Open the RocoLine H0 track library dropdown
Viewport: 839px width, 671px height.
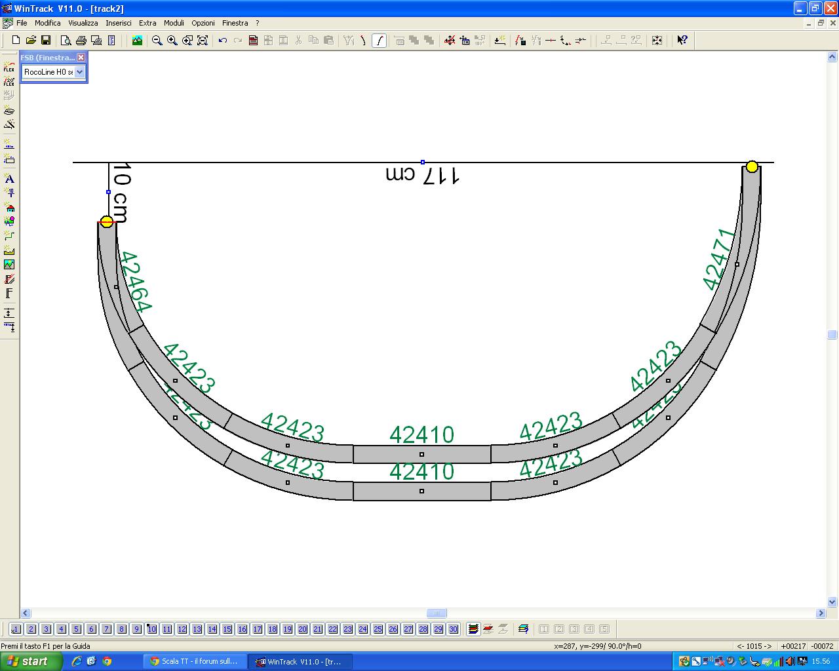click(80, 72)
